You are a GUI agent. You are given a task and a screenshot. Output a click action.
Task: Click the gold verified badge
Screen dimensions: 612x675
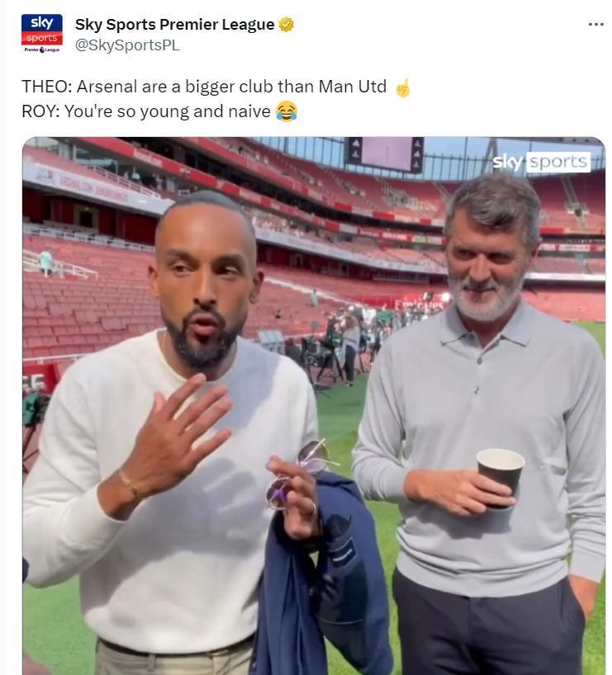pos(287,25)
